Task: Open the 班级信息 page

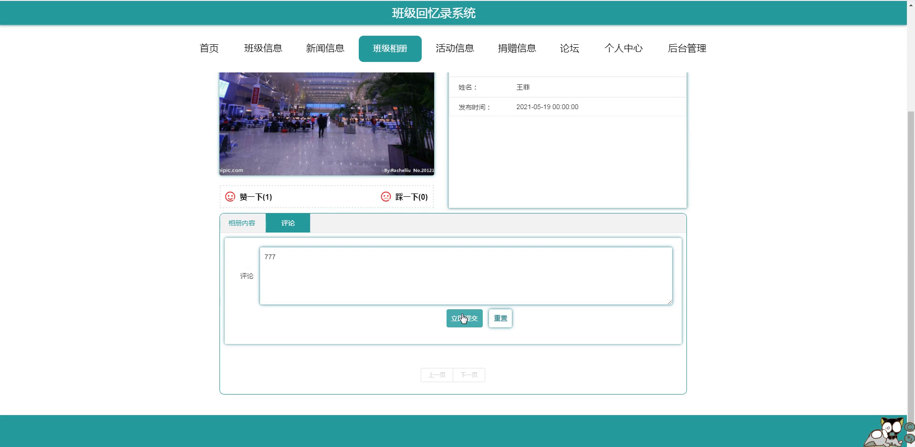Action: coord(263,48)
